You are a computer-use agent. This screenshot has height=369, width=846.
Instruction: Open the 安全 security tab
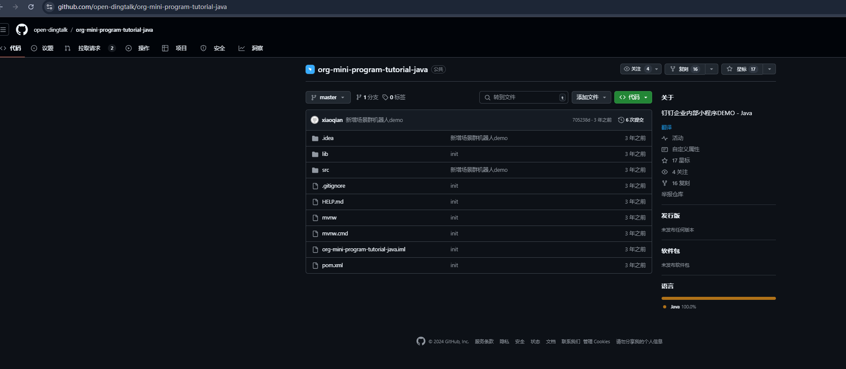pyautogui.click(x=213, y=48)
